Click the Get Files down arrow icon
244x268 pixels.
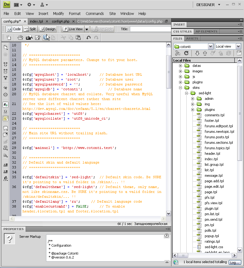pyautogui.click(x=197, y=53)
